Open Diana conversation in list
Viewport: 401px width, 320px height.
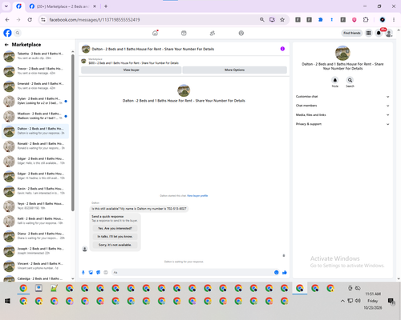tap(35, 236)
